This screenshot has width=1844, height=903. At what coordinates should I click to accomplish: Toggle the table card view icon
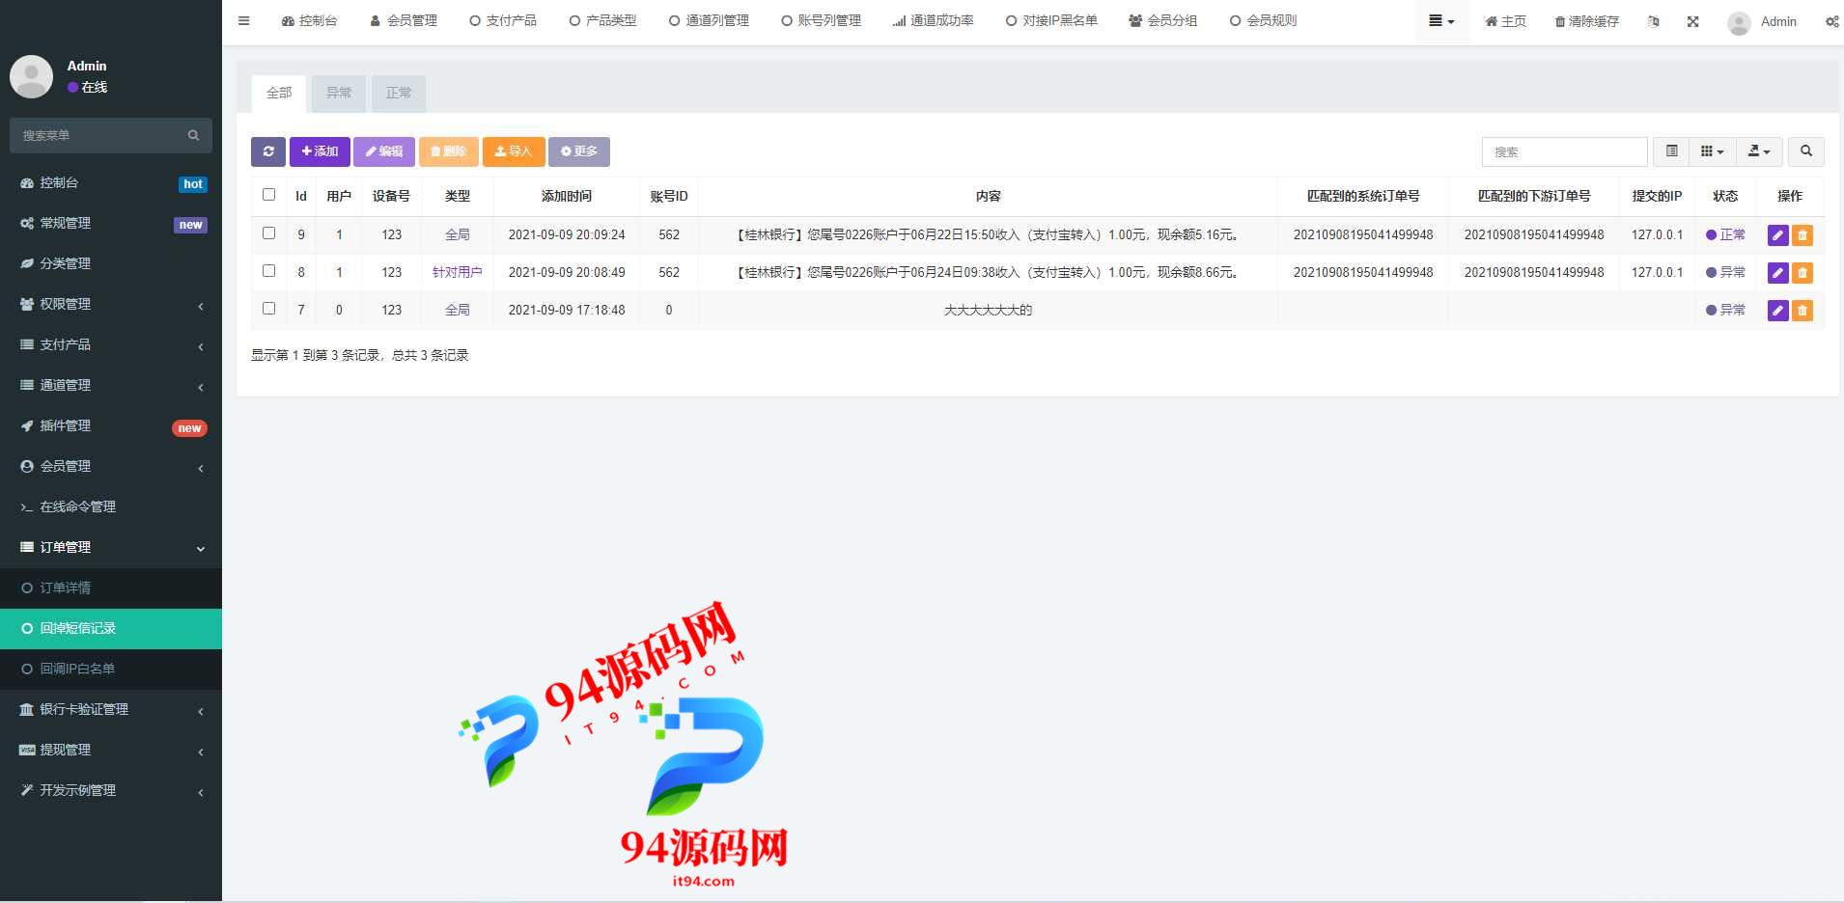click(1672, 151)
